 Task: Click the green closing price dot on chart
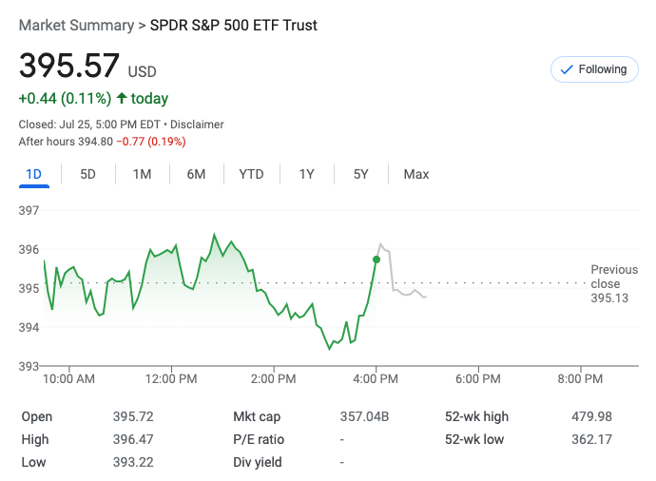tap(376, 259)
